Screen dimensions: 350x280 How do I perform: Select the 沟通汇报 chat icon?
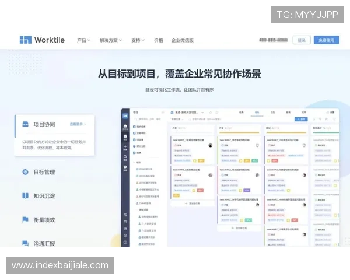(x=25, y=243)
